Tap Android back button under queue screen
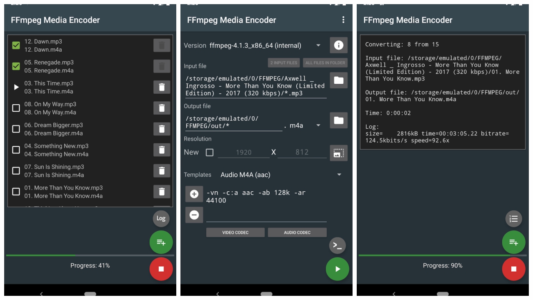The width and height of the screenshot is (533, 300). pyautogui.click(x=41, y=294)
